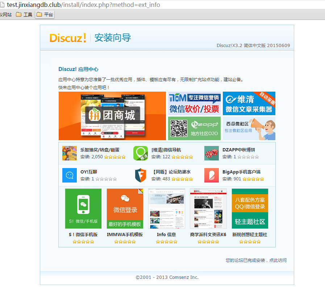Viewport: 325px width, 293px height.
Task: Click the 维清 微信文章采集器 banner
Action: (249, 103)
